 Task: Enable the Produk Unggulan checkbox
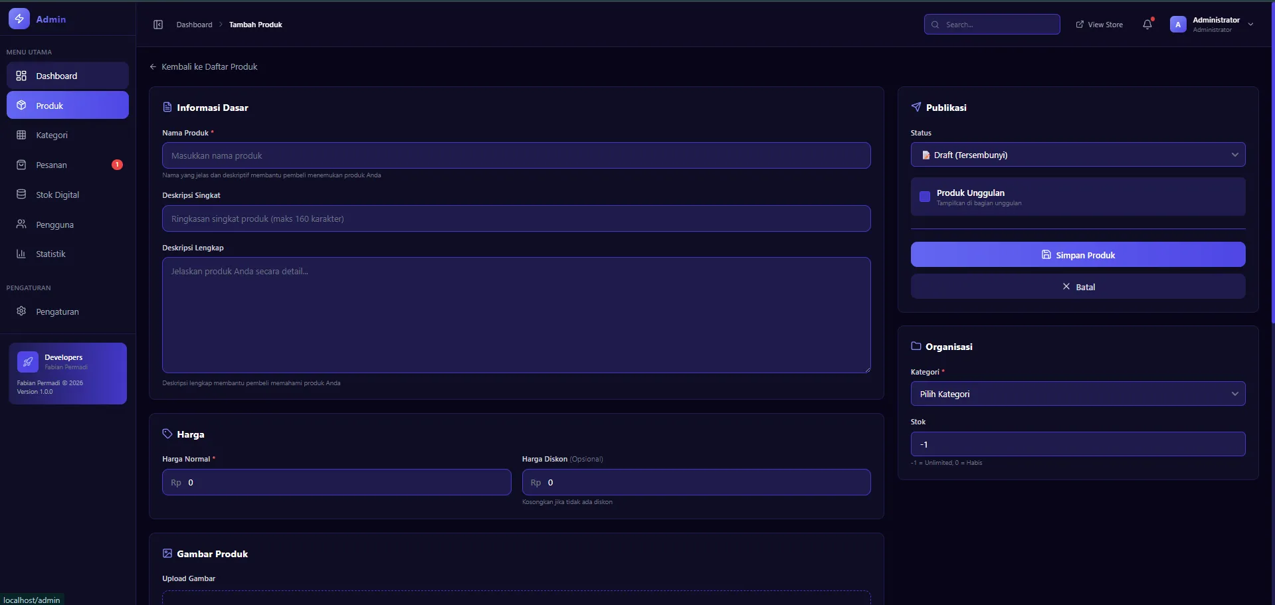pos(924,197)
